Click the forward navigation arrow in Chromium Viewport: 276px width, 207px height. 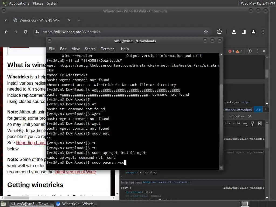point(16,32)
